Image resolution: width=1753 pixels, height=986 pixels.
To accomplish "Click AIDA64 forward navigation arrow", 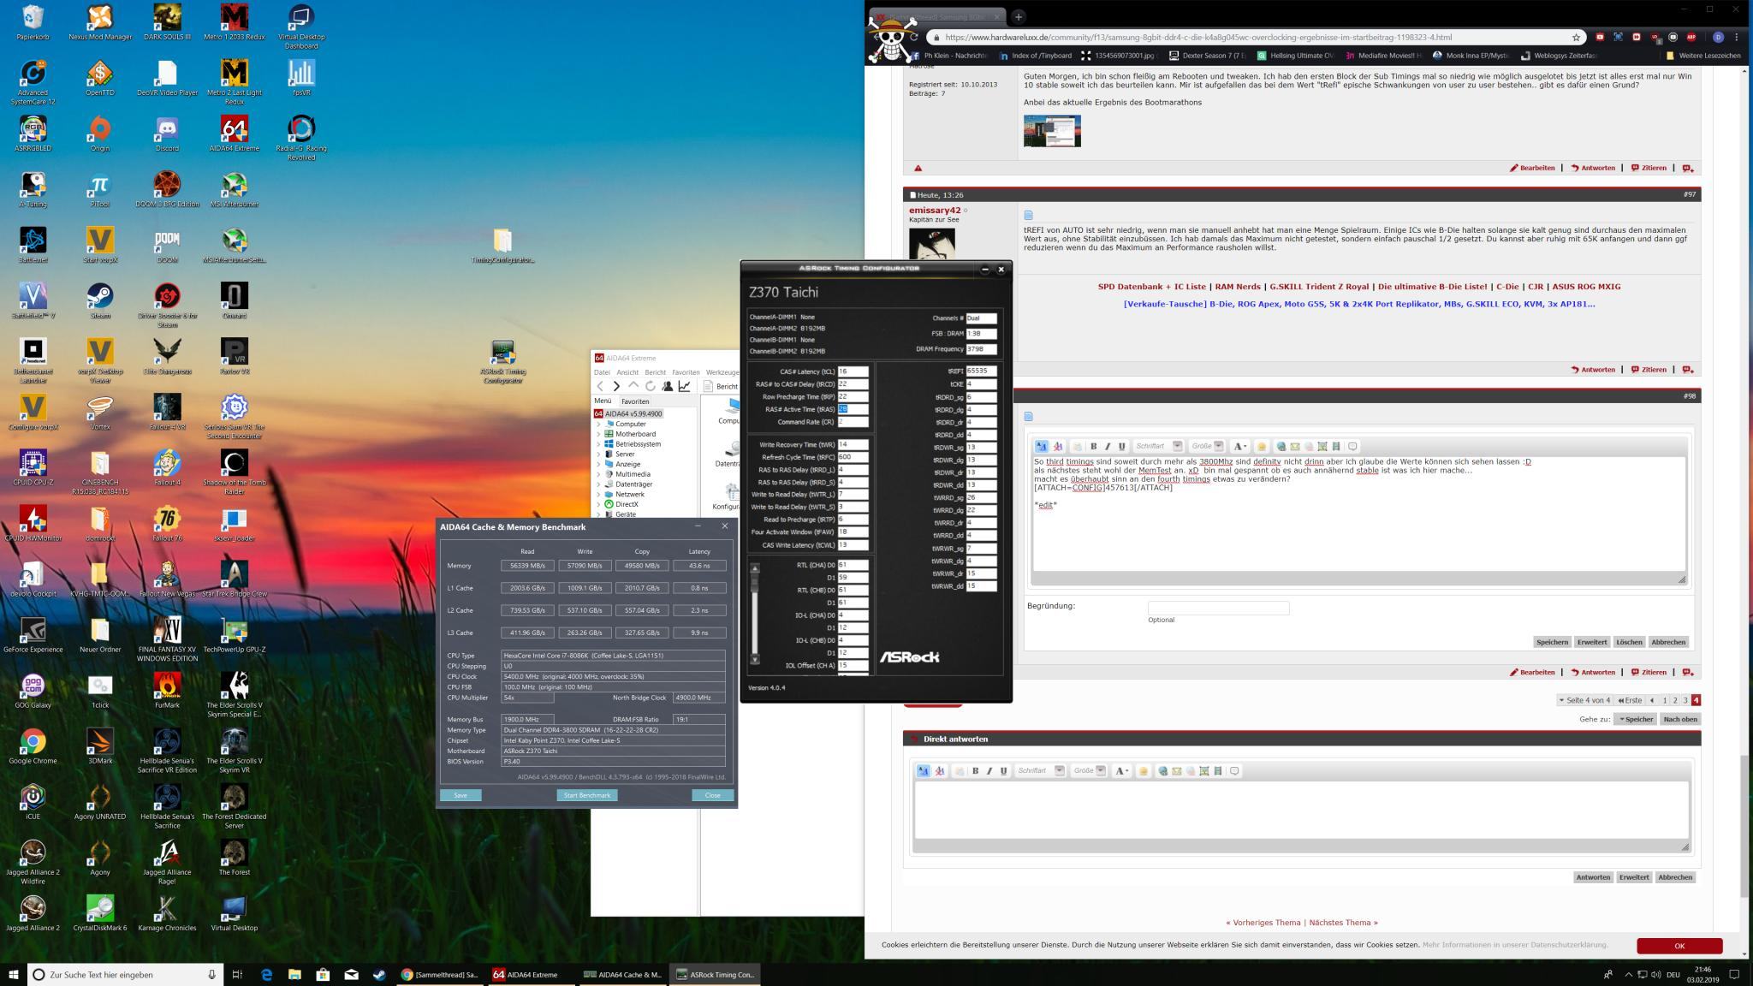I will pyautogui.click(x=616, y=386).
